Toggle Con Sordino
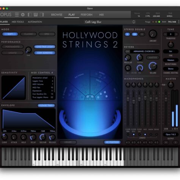 click(x=45, y=53)
